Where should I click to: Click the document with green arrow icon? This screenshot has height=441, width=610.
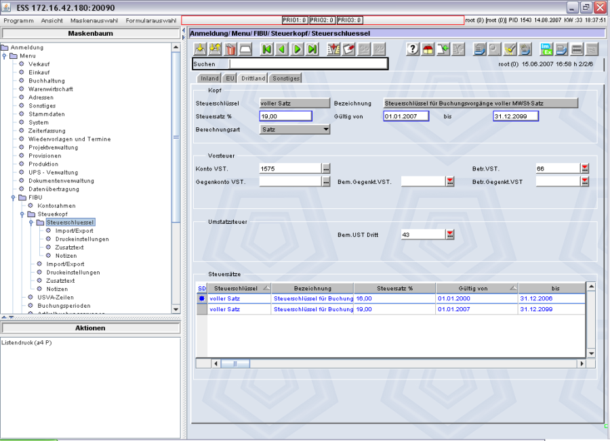pos(443,49)
